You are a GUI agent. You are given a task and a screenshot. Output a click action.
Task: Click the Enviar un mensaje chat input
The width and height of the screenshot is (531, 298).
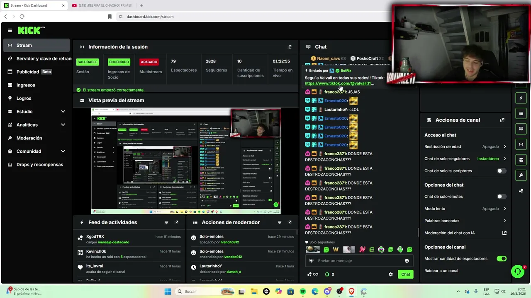point(359,261)
